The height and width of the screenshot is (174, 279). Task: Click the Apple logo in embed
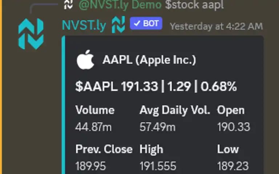[85, 60]
